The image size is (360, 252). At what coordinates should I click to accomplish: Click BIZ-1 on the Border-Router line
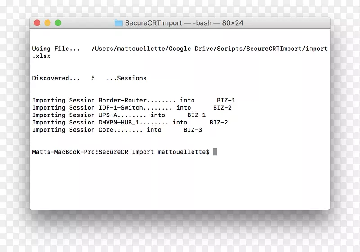[x=226, y=100]
